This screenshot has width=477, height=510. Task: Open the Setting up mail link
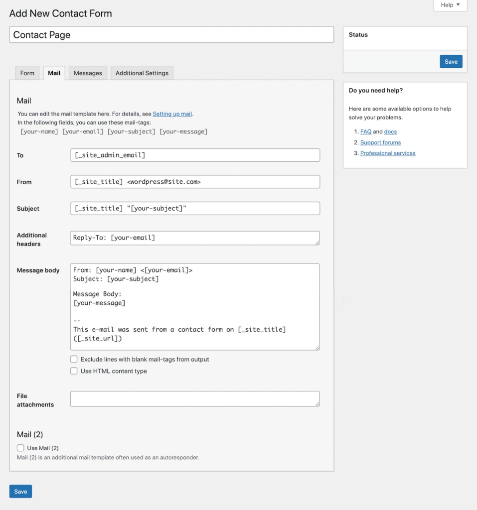[x=172, y=114]
